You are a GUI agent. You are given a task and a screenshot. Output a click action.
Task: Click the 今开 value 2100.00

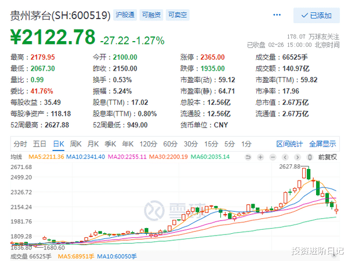pos(125,57)
